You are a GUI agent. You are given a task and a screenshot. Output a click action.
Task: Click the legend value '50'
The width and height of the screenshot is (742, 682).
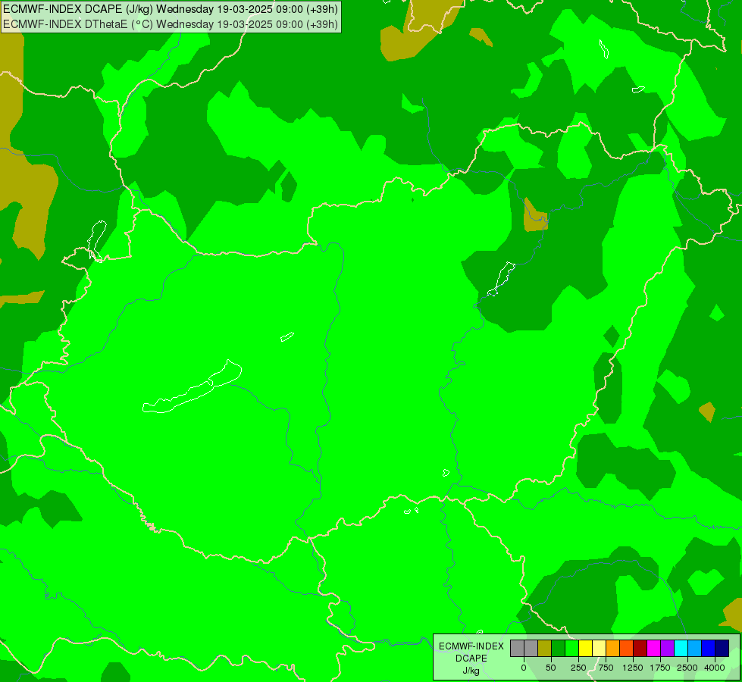point(551,668)
